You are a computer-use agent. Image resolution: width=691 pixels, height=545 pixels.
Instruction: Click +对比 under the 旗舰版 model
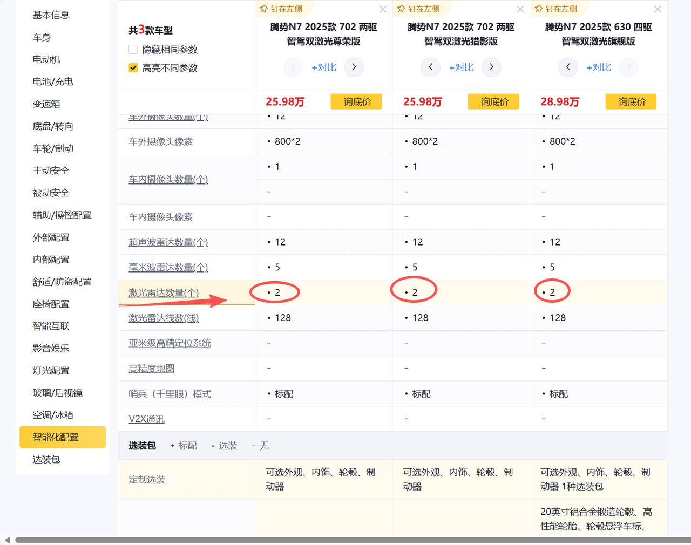(x=599, y=67)
